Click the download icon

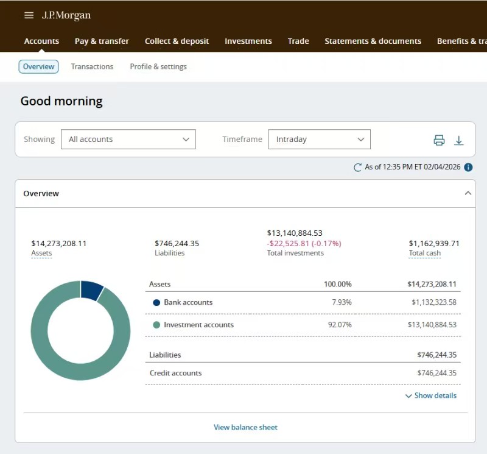click(x=459, y=140)
